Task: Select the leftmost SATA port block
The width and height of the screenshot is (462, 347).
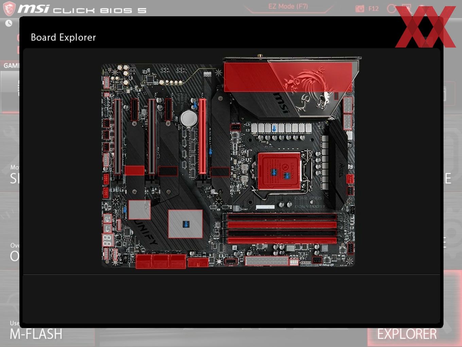Action: click(x=143, y=261)
